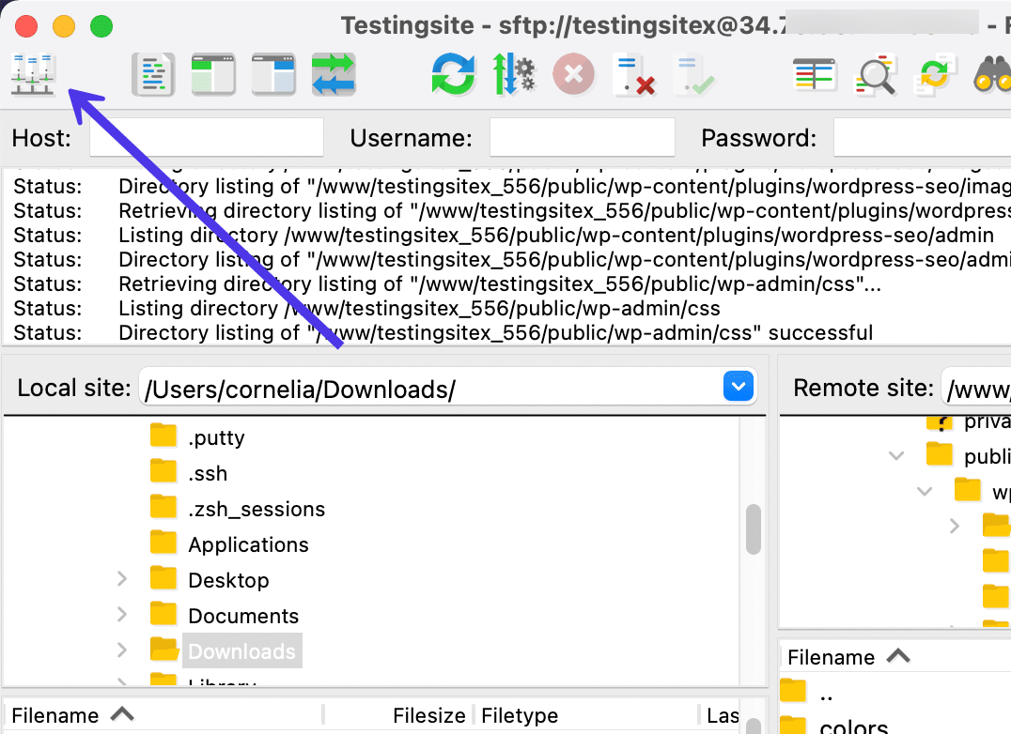Toggle the message log display icon
Viewport: 1011px width, 734px height.
click(153, 74)
